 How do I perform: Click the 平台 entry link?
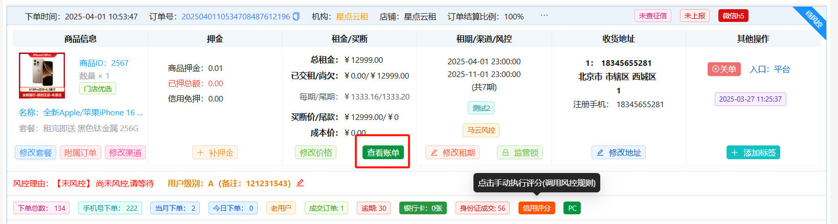pyautogui.click(x=782, y=69)
